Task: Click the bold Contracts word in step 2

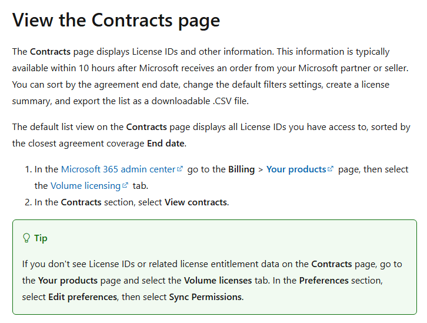Action: pyautogui.click(x=81, y=202)
